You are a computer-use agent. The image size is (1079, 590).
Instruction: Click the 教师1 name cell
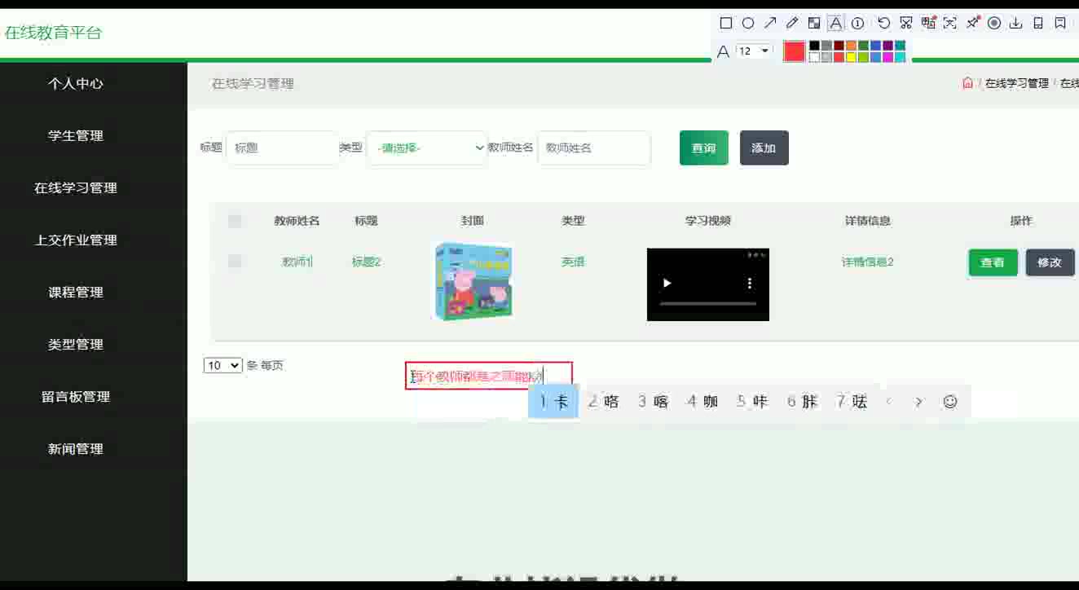click(x=297, y=262)
